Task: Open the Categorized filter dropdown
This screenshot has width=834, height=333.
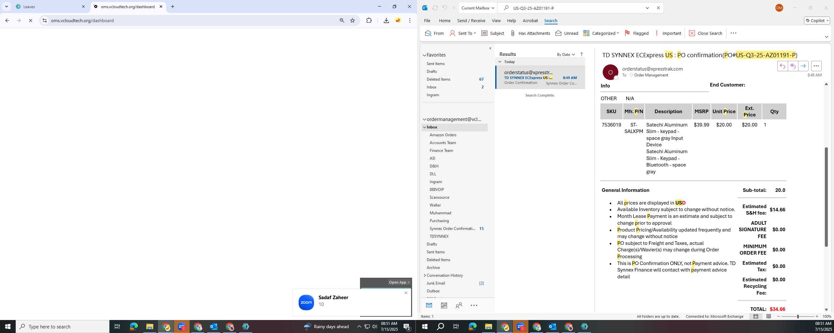Action: (x=601, y=33)
